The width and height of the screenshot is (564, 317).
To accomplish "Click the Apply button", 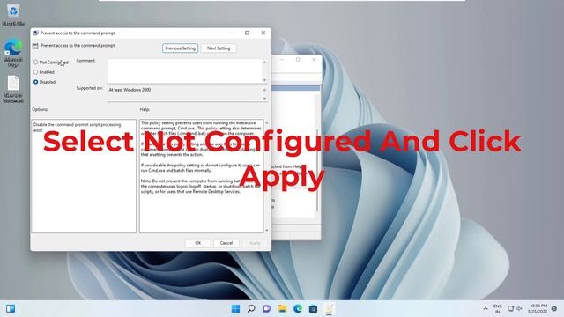I will tap(255, 243).
